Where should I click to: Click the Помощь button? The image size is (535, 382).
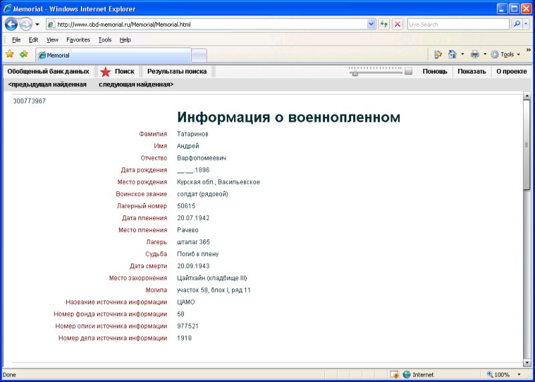[x=435, y=72]
